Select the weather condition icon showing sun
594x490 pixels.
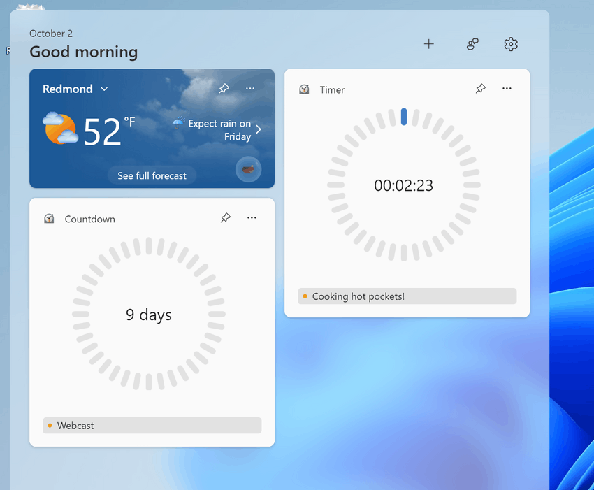click(x=59, y=129)
